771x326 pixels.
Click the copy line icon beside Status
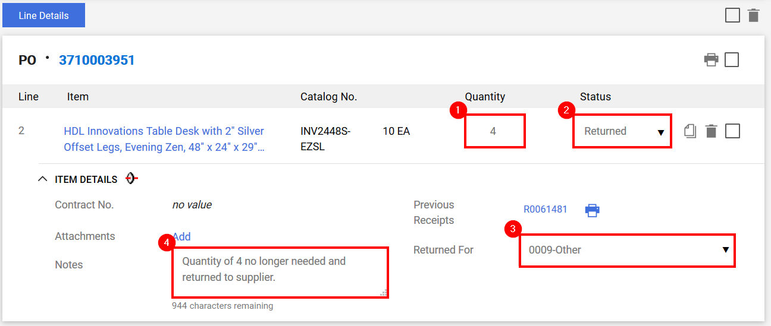[690, 131]
